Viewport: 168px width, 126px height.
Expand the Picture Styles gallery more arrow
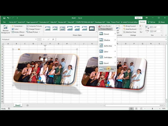(x=97, y=31)
